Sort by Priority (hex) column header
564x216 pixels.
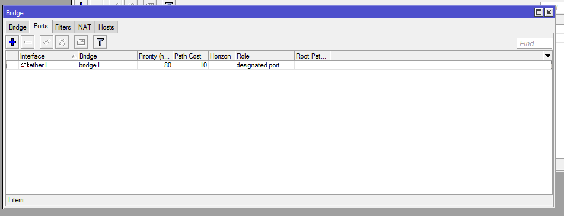coord(155,56)
